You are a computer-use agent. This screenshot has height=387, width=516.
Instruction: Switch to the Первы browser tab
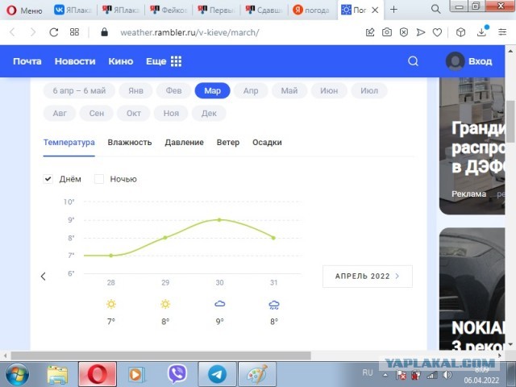pos(216,10)
